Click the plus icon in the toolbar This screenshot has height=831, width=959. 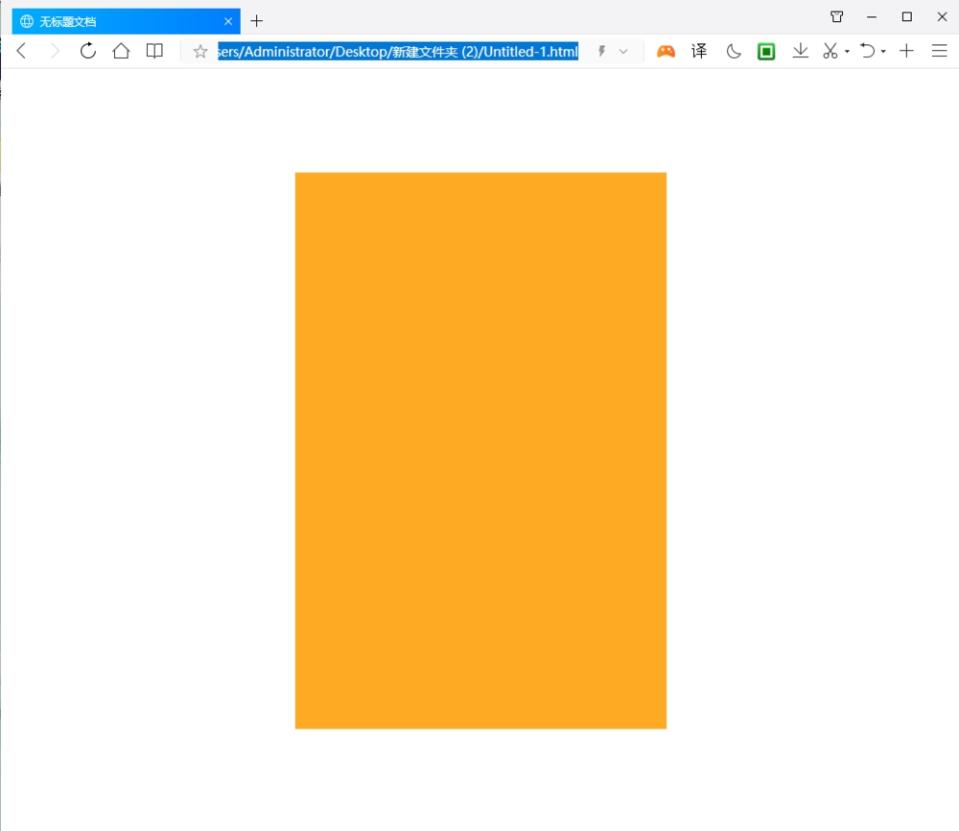pos(906,51)
